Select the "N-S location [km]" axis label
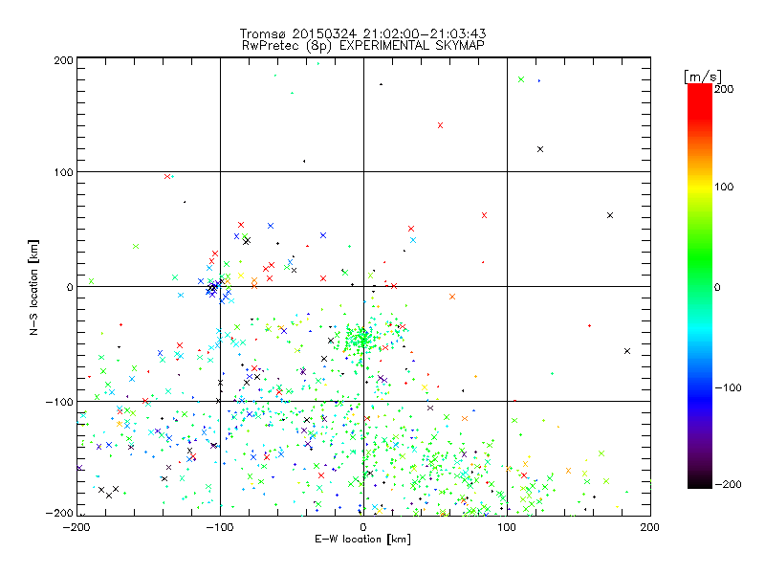 (x=33, y=287)
